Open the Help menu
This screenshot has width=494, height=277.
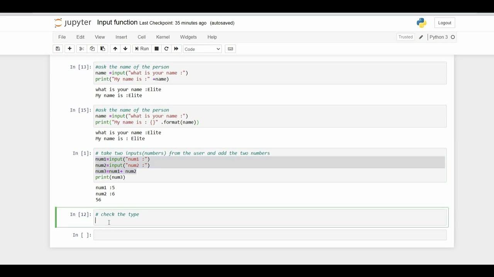212,37
